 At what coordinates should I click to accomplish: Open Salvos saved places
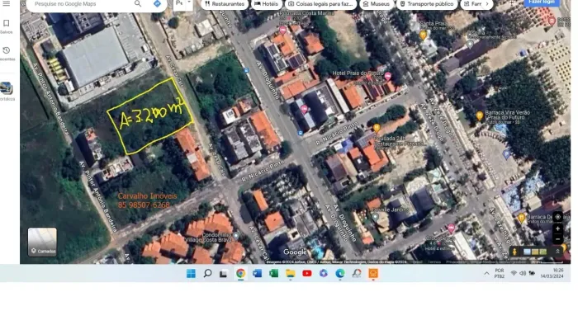tap(7, 26)
